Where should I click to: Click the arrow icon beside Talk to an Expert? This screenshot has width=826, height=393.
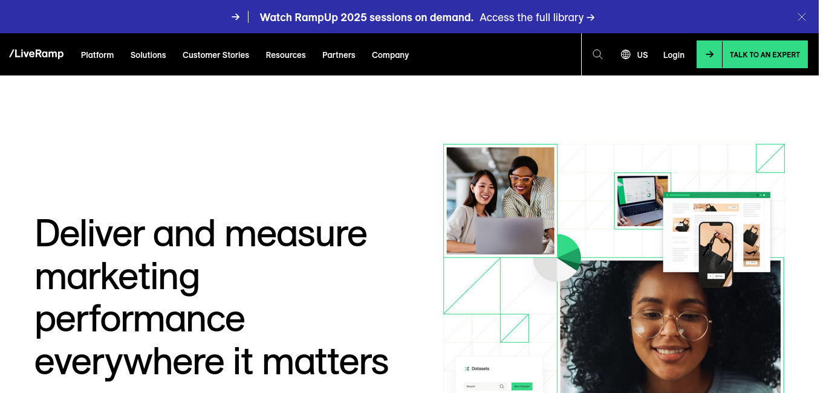tap(709, 54)
